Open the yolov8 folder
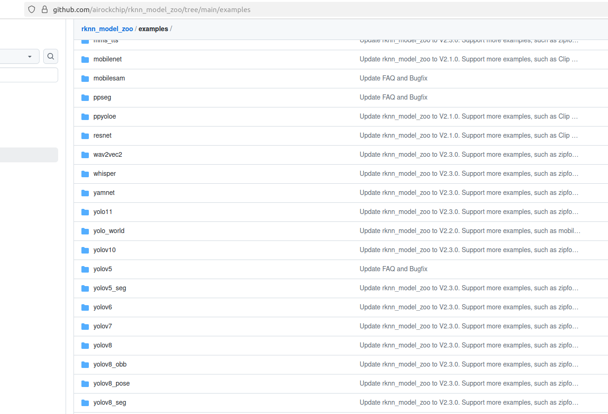Viewport: 608px width, 414px height. click(x=103, y=345)
